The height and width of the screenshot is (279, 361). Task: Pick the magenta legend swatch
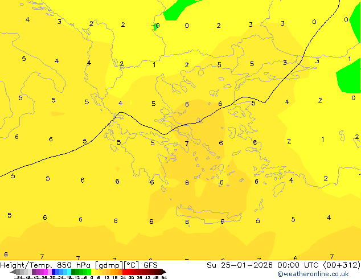[x=46, y=272]
